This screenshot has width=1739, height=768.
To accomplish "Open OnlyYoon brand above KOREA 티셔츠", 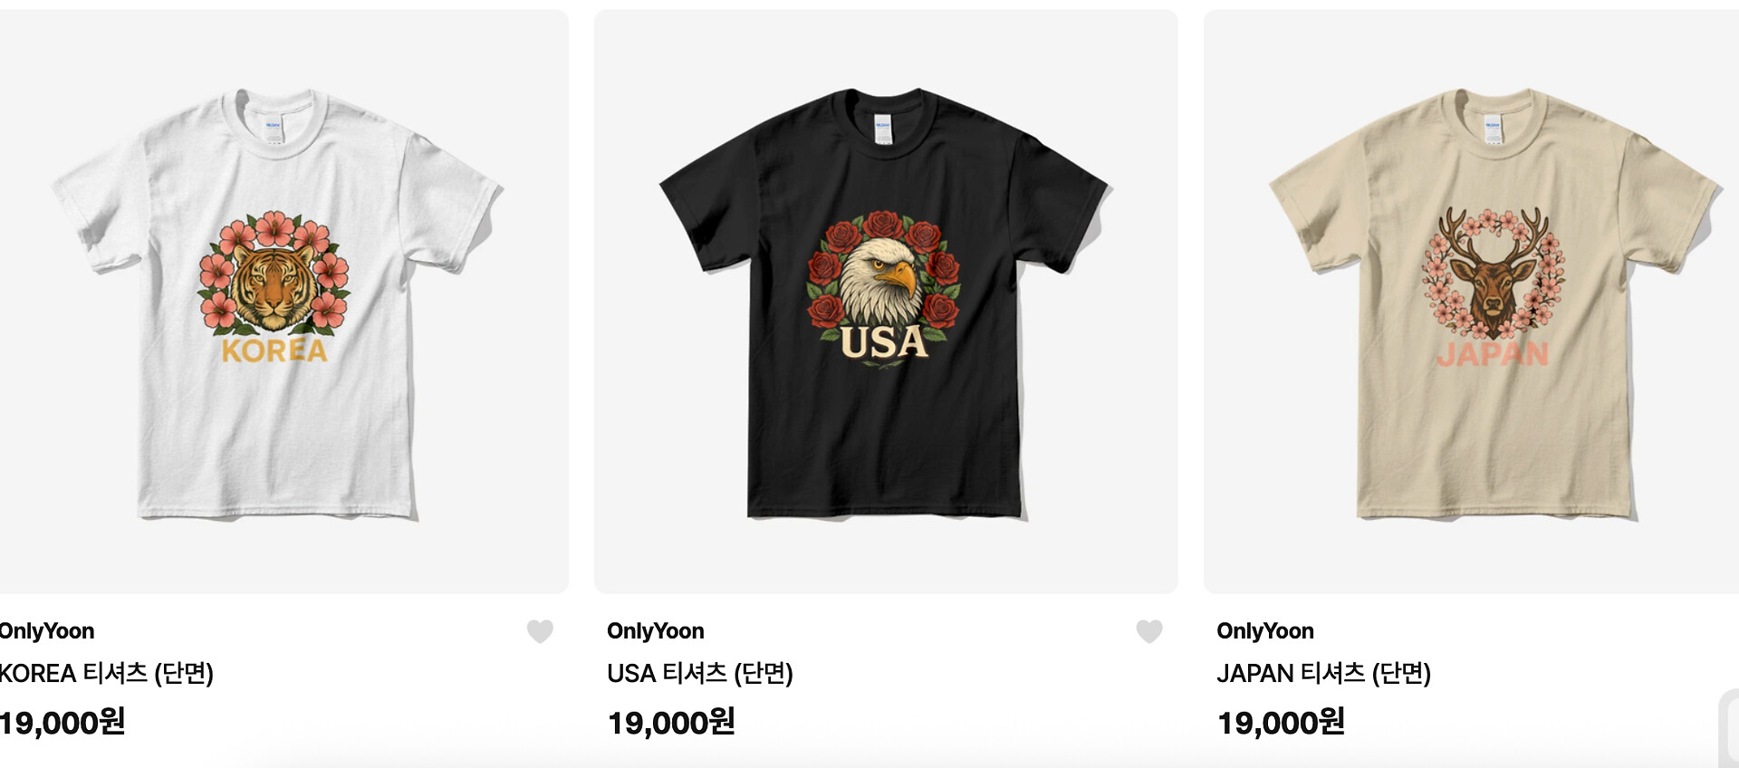I will [47, 631].
